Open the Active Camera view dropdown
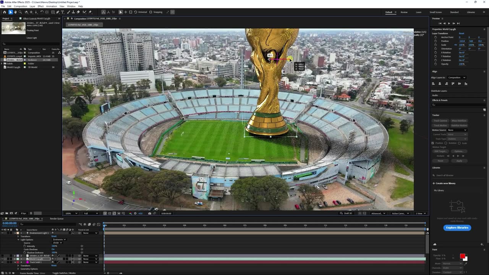This screenshot has height=275, width=489. 400,213
